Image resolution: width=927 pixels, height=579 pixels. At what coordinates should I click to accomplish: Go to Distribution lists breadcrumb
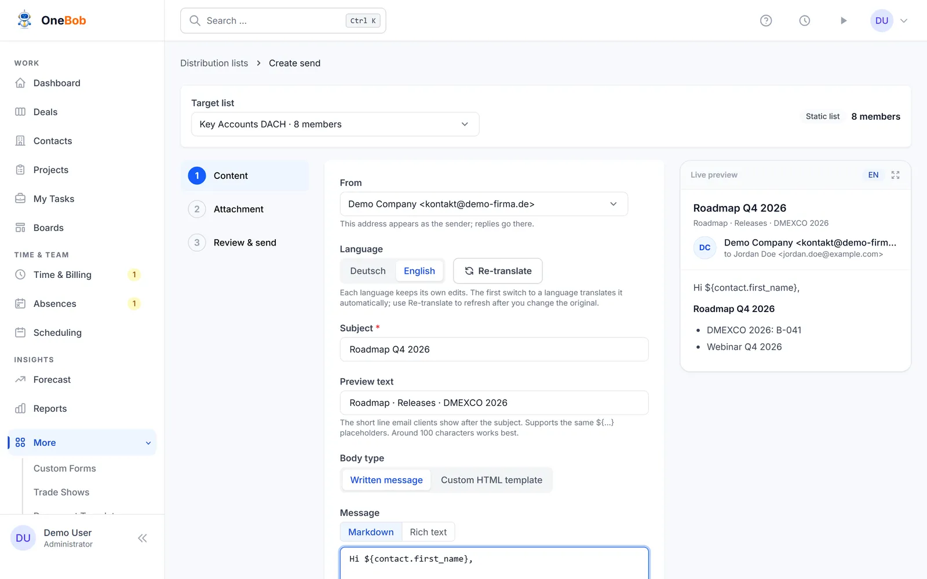pyautogui.click(x=214, y=63)
